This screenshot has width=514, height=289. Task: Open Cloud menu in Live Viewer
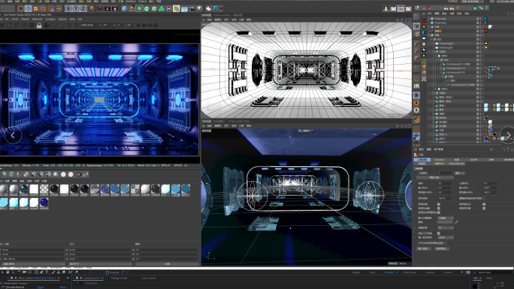pos(15,19)
